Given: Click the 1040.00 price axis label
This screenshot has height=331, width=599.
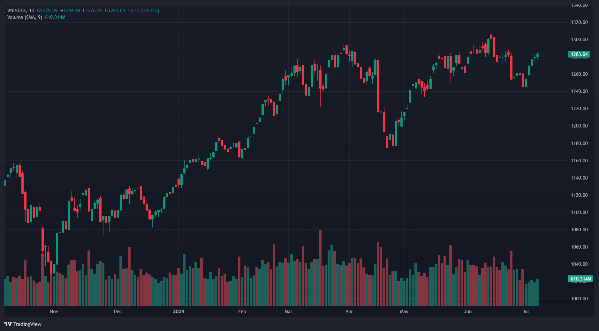Looking at the screenshot, I should (579, 264).
